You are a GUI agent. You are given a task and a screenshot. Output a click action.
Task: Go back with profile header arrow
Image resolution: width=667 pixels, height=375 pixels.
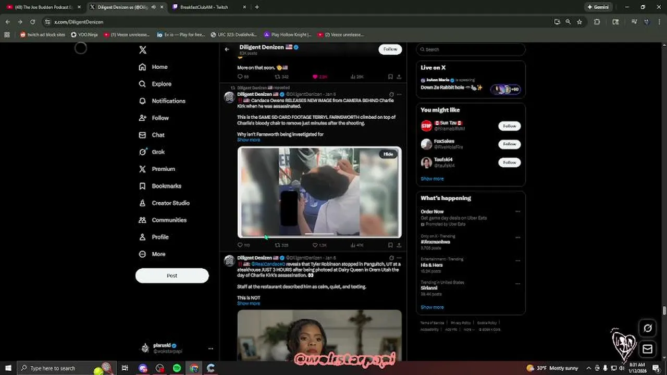click(x=227, y=49)
